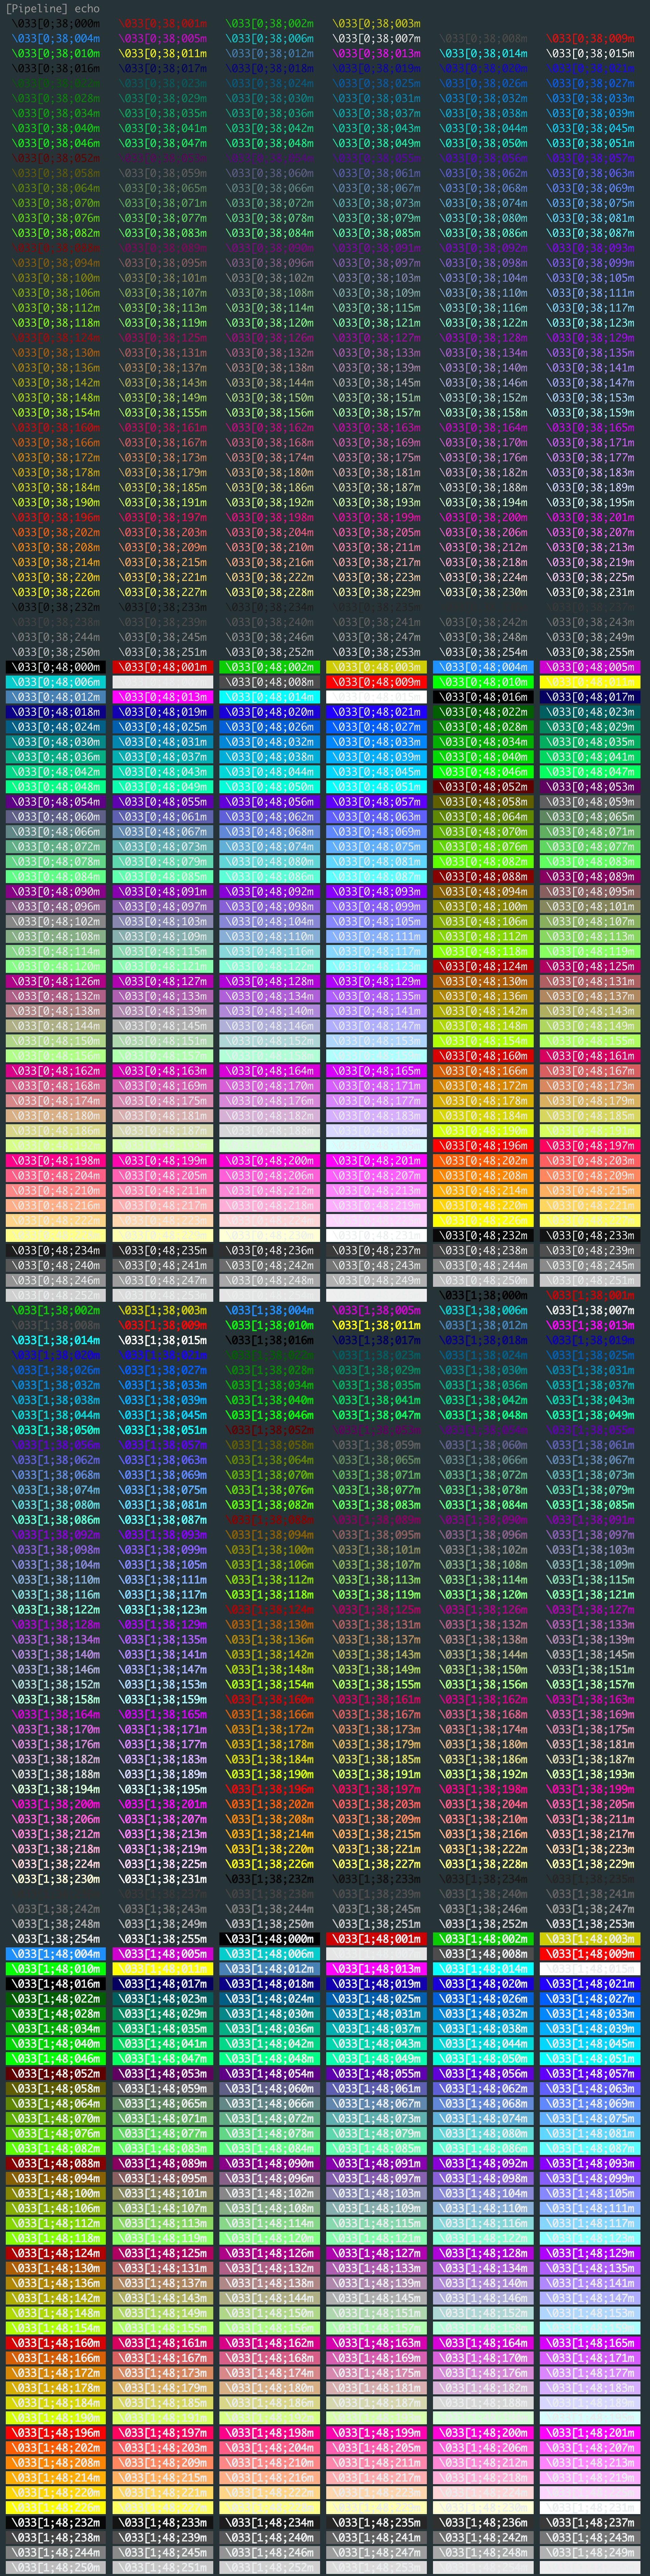Click the green-background entry \033[0;48;002m
Screen dimensions: 650x2576
(270, 667)
